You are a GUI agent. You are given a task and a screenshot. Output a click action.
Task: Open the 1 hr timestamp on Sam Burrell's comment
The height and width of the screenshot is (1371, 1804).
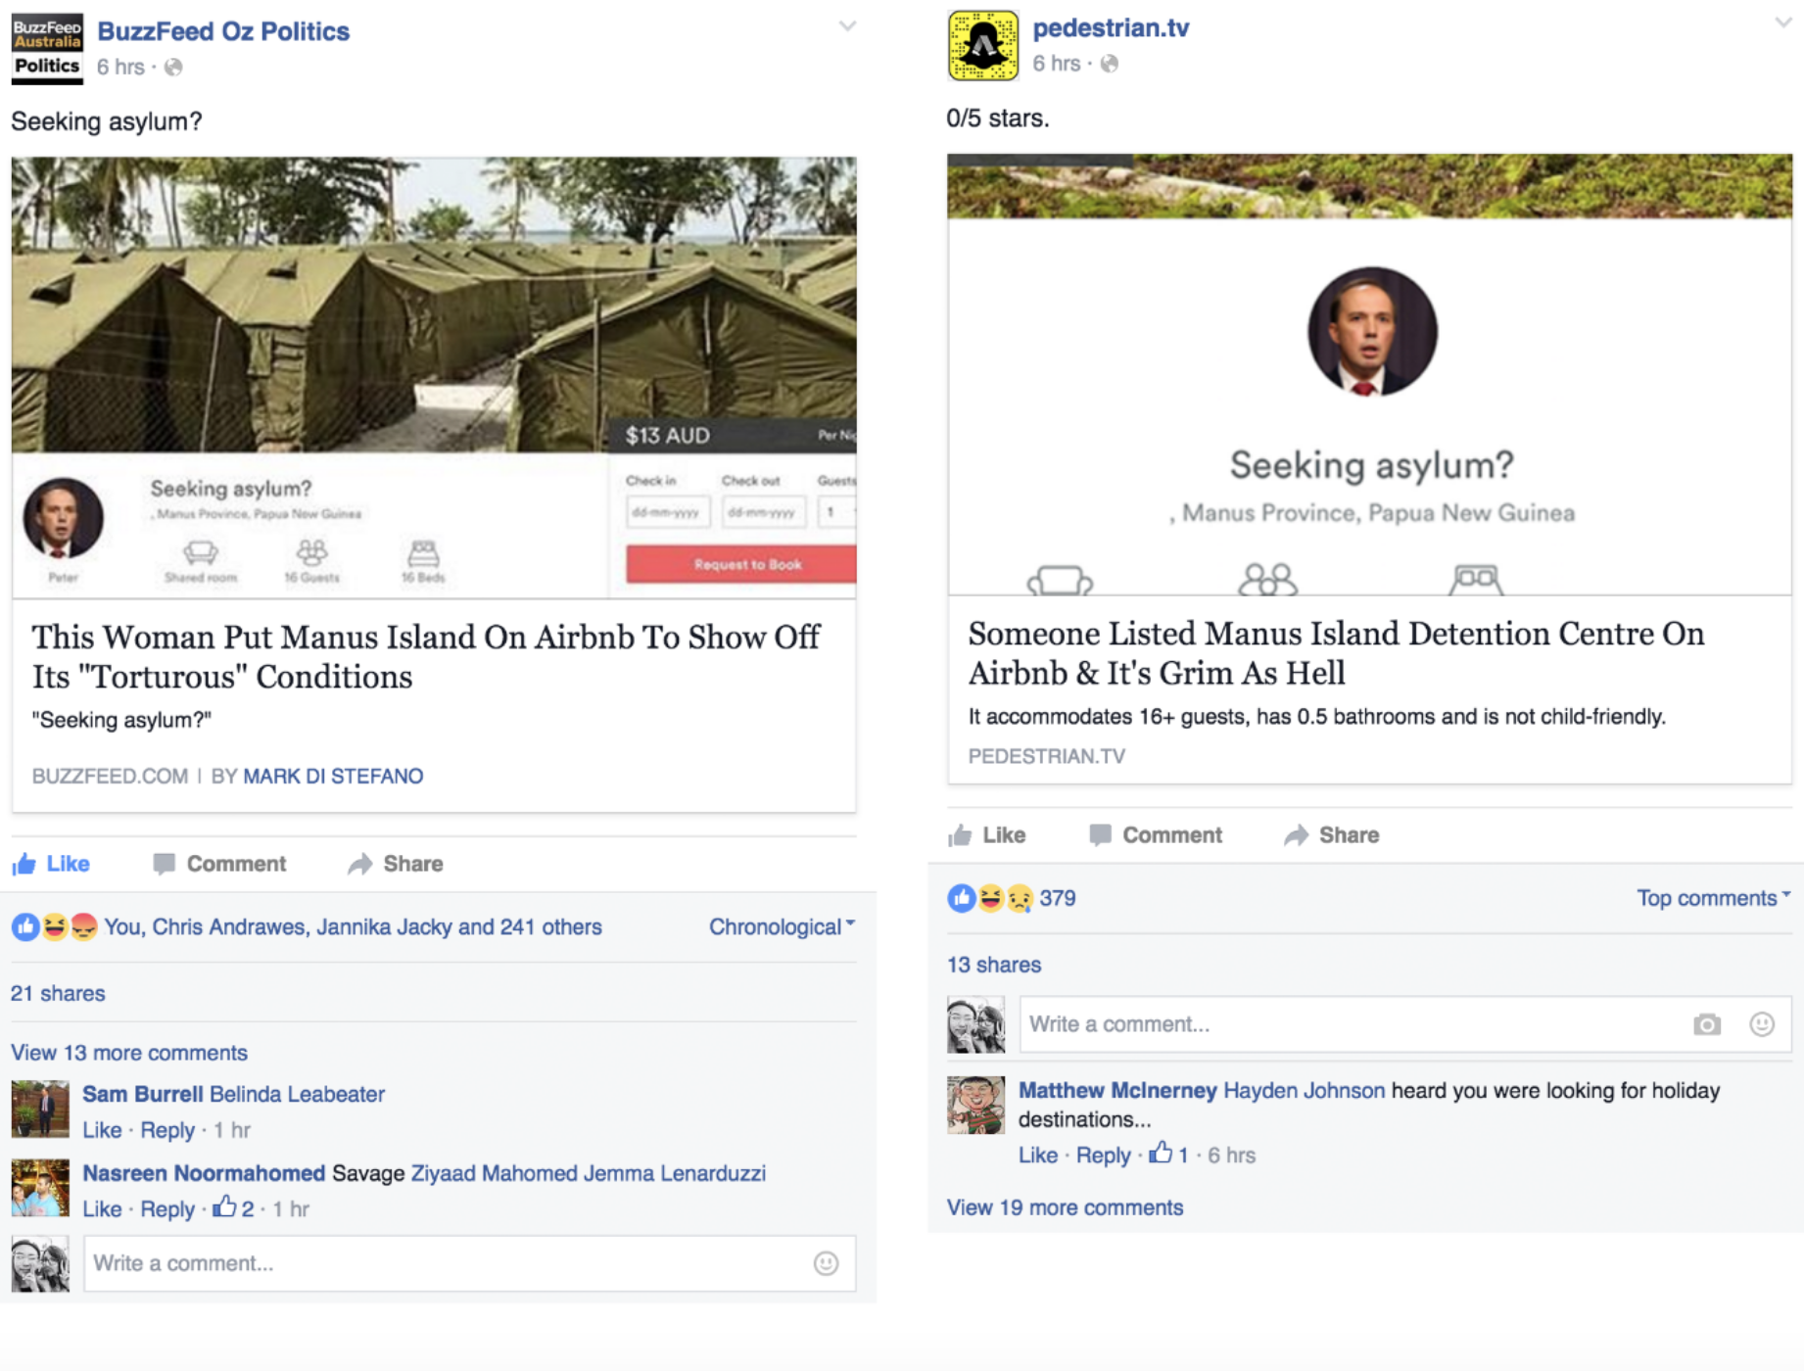coord(232,1130)
